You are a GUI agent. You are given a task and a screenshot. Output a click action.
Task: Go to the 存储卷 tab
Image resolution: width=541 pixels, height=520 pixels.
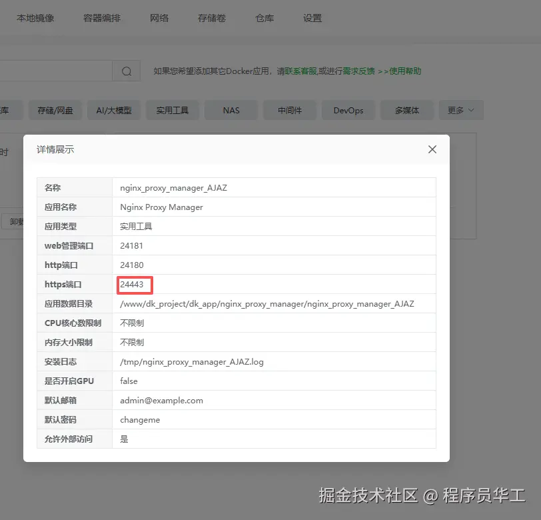[x=211, y=18]
